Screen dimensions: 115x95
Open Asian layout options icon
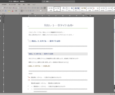click(38, 8)
